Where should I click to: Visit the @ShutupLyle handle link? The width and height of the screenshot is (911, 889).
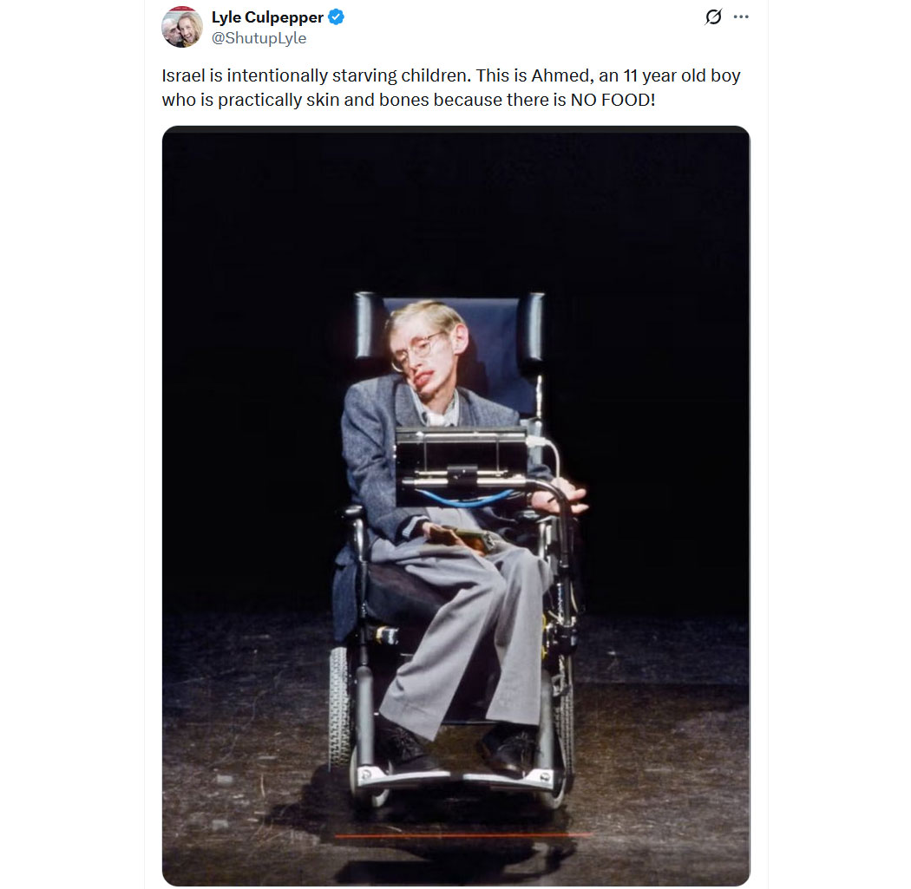(259, 38)
